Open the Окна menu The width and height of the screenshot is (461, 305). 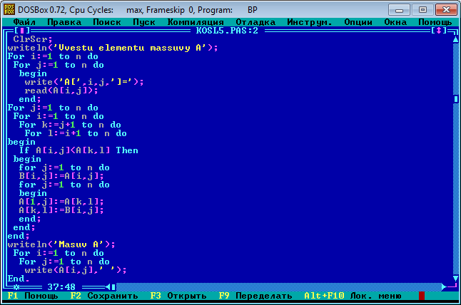coord(395,22)
